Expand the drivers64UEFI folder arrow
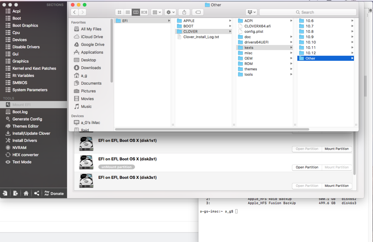The height and width of the screenshot is (242, 373). pyautogui.click(x=291, y=42)
